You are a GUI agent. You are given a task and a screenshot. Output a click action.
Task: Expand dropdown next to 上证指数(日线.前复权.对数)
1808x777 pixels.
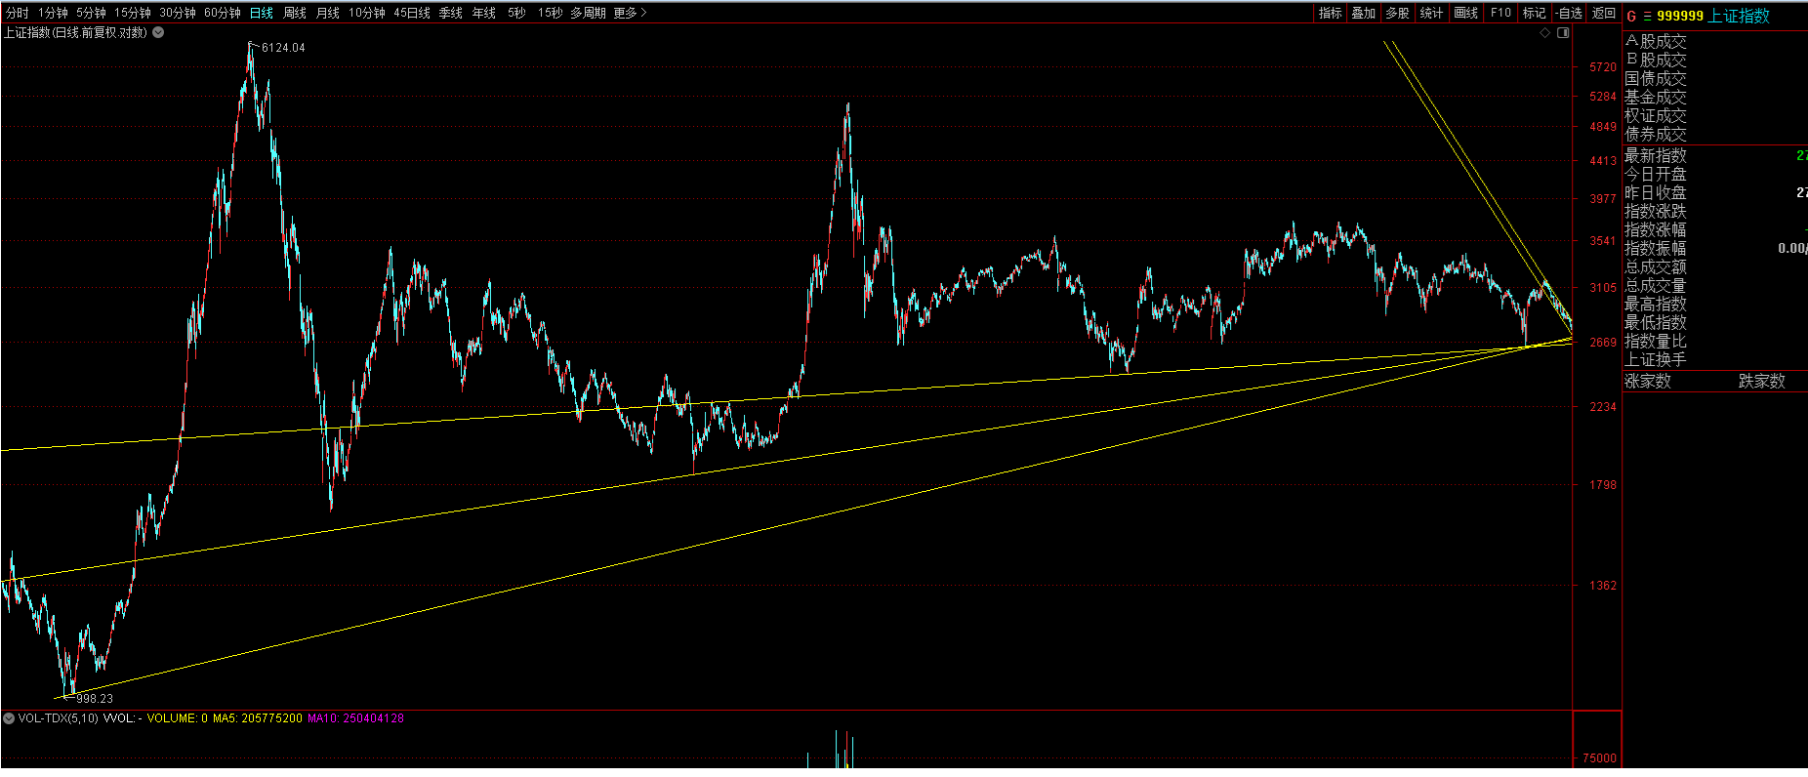click(158, 32)
